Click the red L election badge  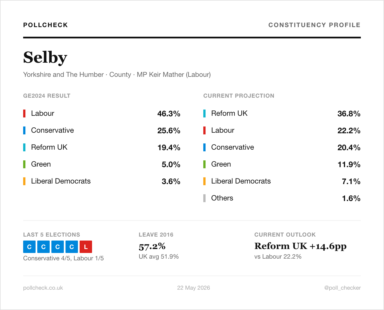(86, 247)
